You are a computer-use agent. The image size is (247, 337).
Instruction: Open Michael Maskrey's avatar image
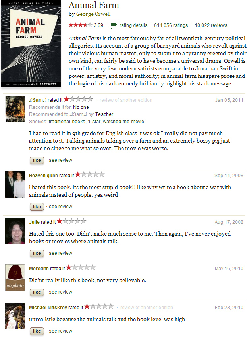pos(15,316)
